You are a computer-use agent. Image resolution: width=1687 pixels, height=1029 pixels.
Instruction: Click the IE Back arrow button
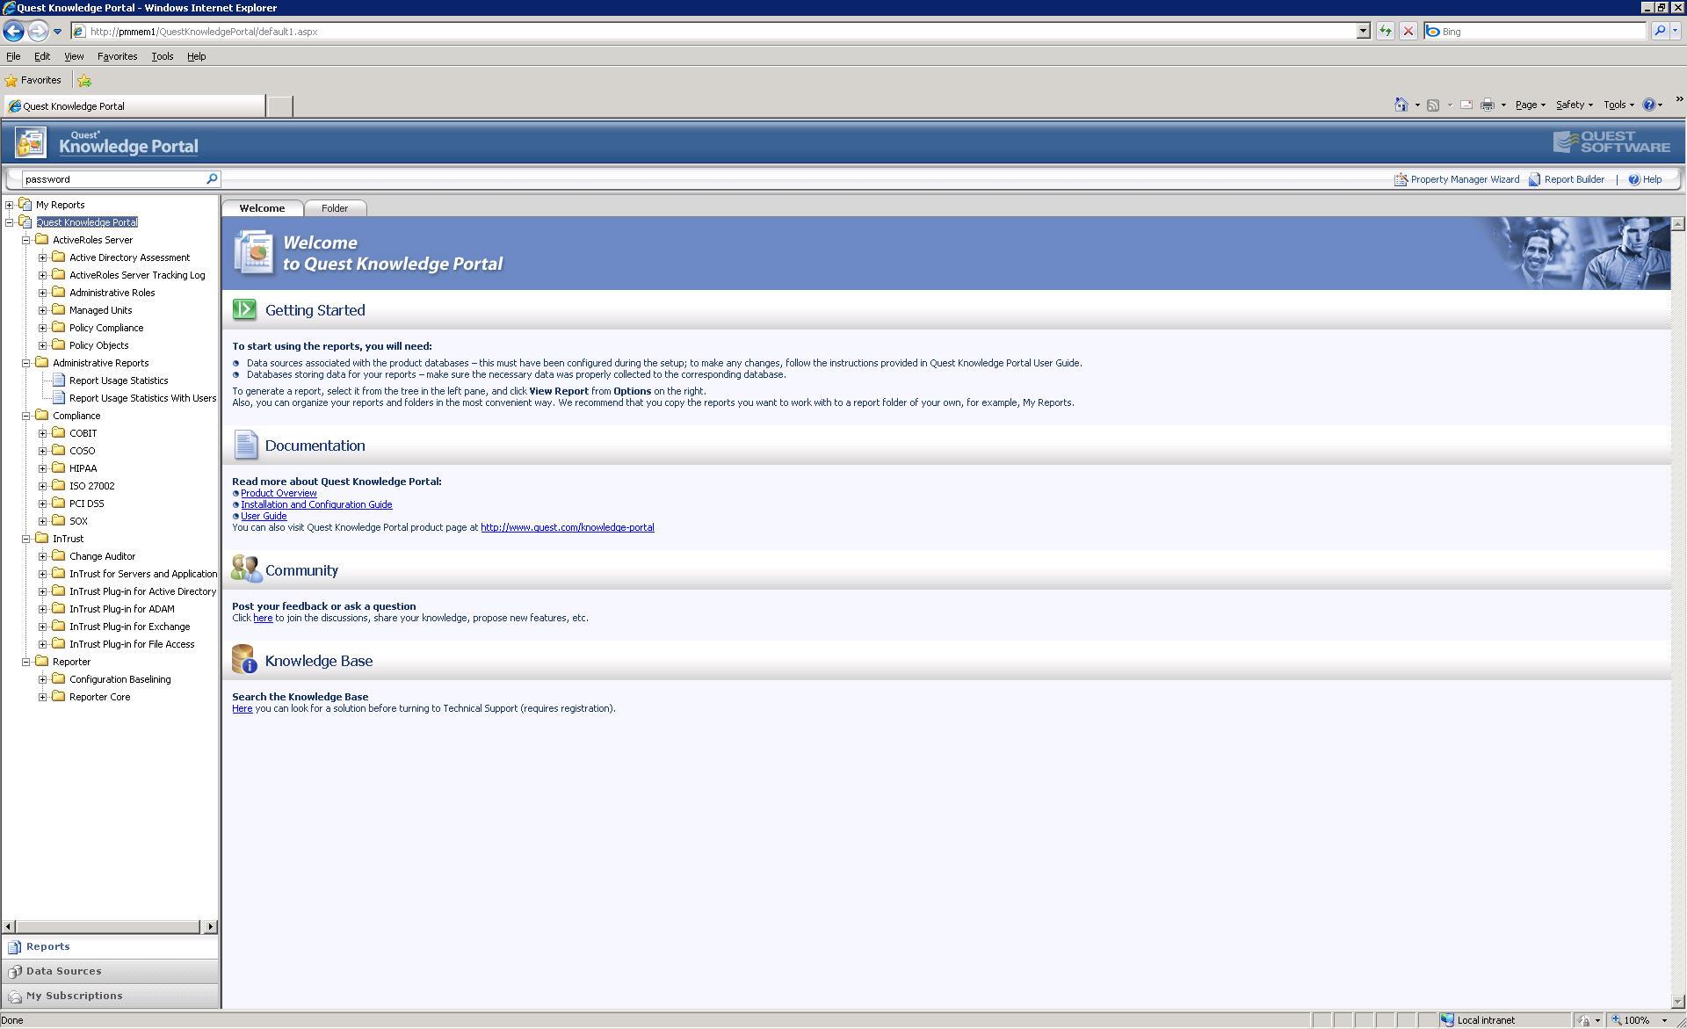pos(13,31)
